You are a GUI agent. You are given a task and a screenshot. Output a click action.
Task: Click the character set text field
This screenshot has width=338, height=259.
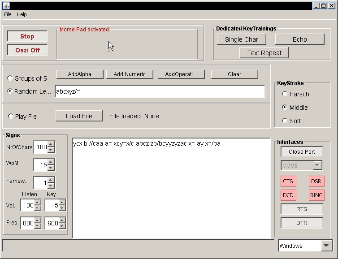tap(160, 91)
